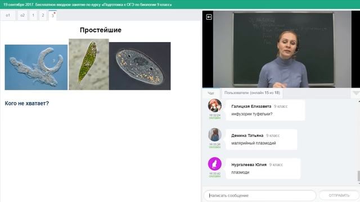360x202 pixels.
Task: Click the Написать сообщение input field
Action: pyautogui.click(x=260, y=195)
